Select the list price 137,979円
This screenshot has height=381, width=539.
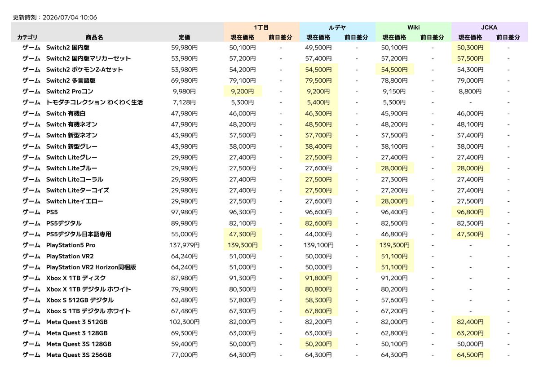click(185, 245)
